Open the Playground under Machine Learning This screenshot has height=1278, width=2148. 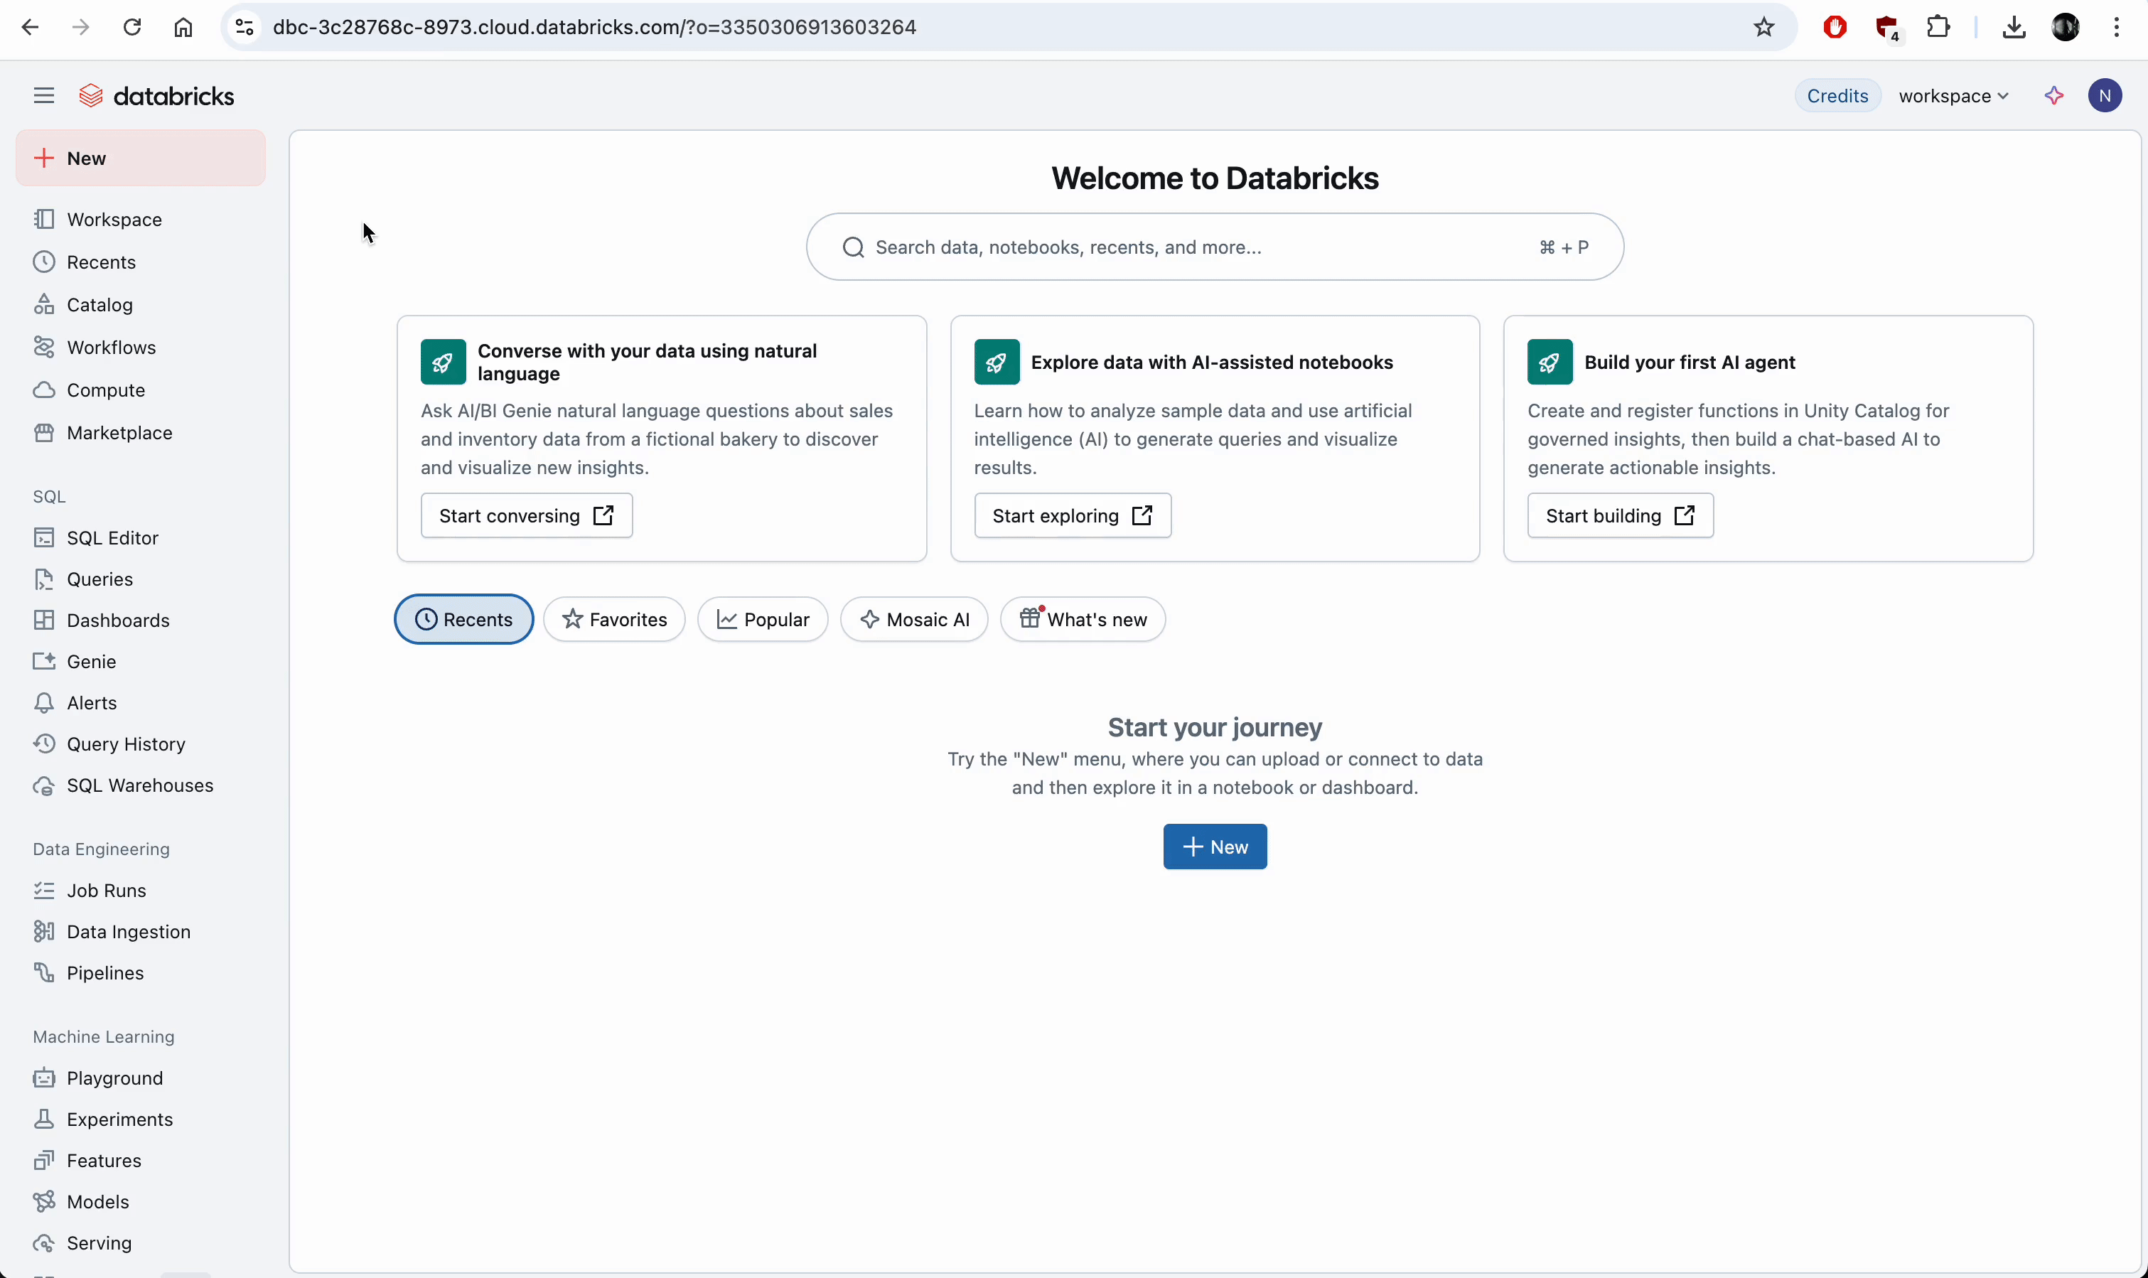pos(114,1078)
